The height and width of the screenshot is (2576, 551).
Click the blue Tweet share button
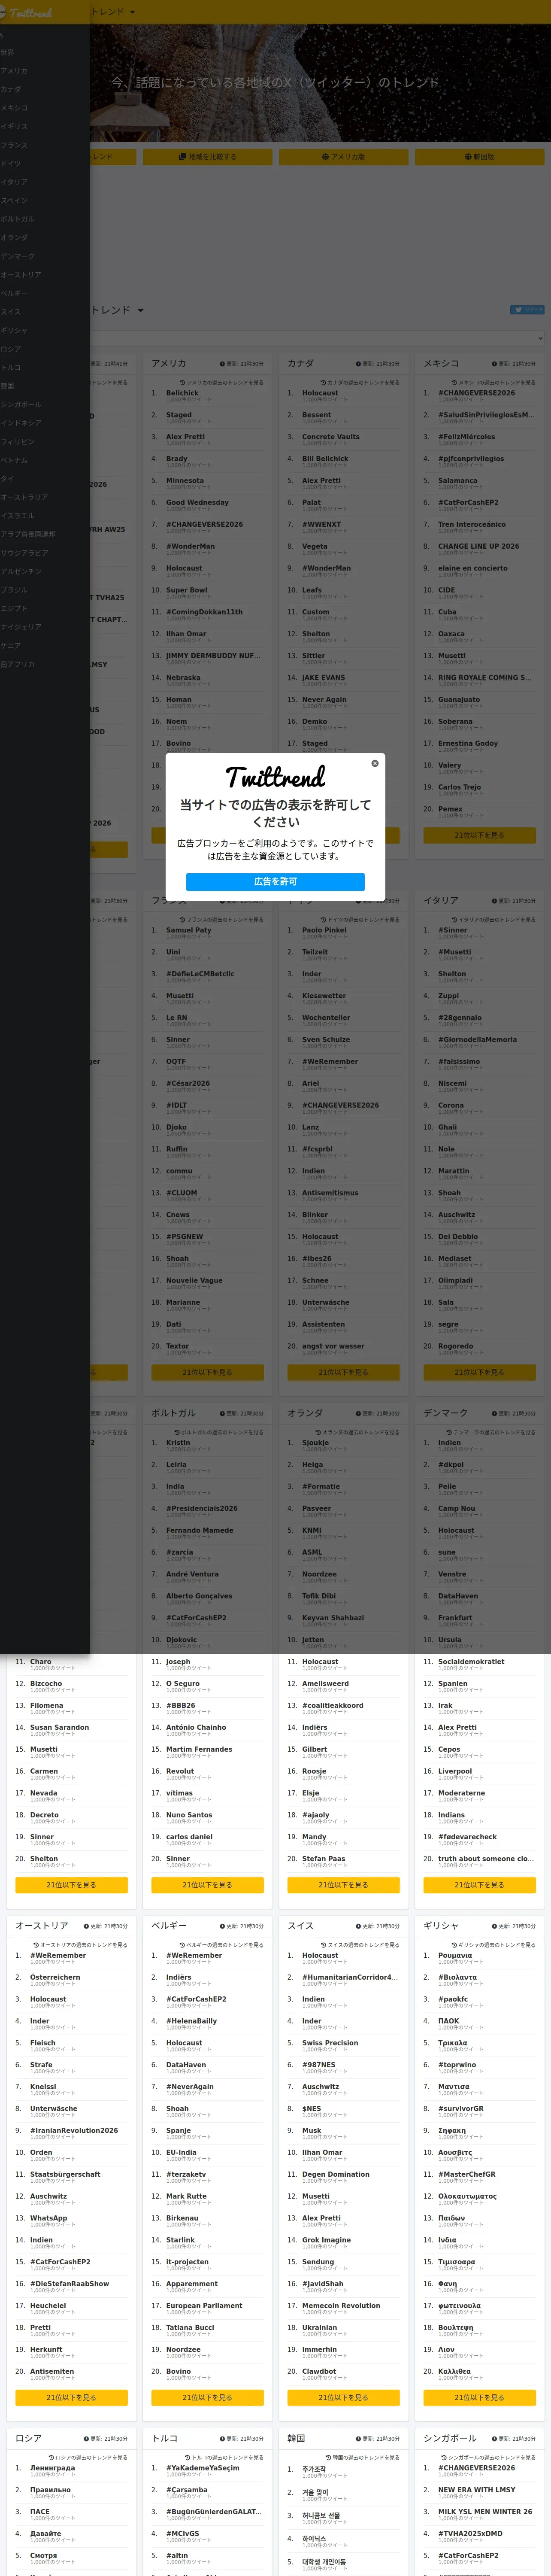pos(527,309)
